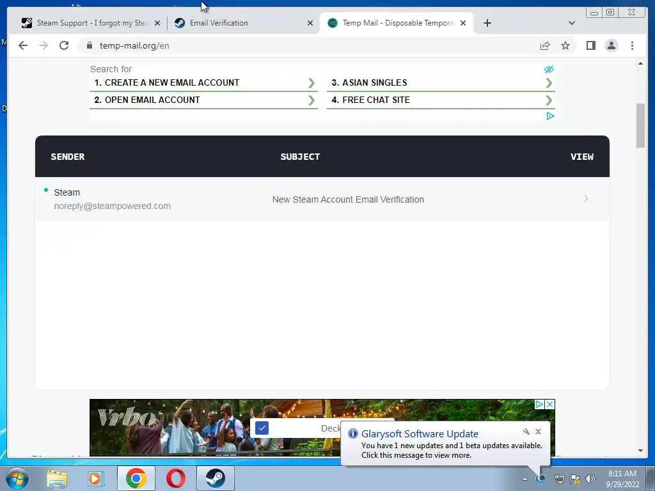The width and height of the screenshot is (655, 491).
Task: Expand the tab search dropdown arrow
Action: click(572, 23)
